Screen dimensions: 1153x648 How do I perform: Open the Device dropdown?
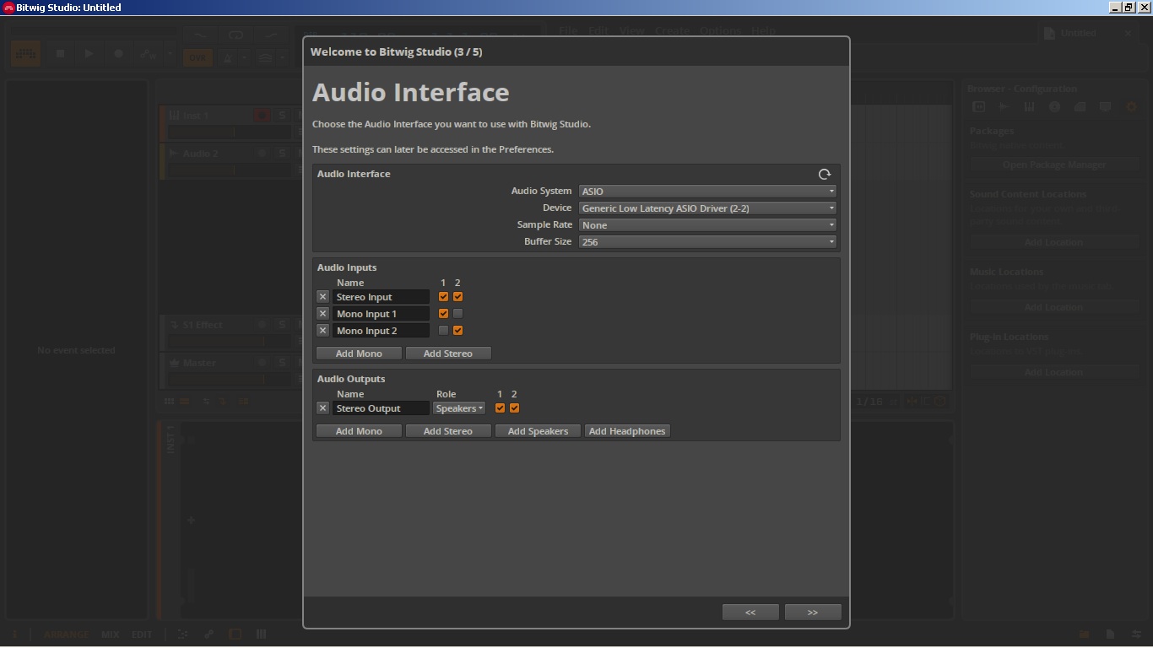tap(707, 208)
